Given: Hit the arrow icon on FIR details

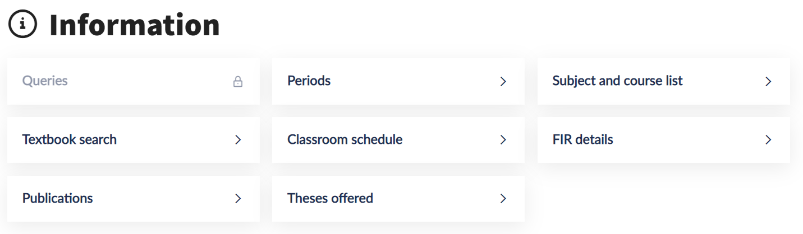Looking at the screenshot, I should coord(768,140).
